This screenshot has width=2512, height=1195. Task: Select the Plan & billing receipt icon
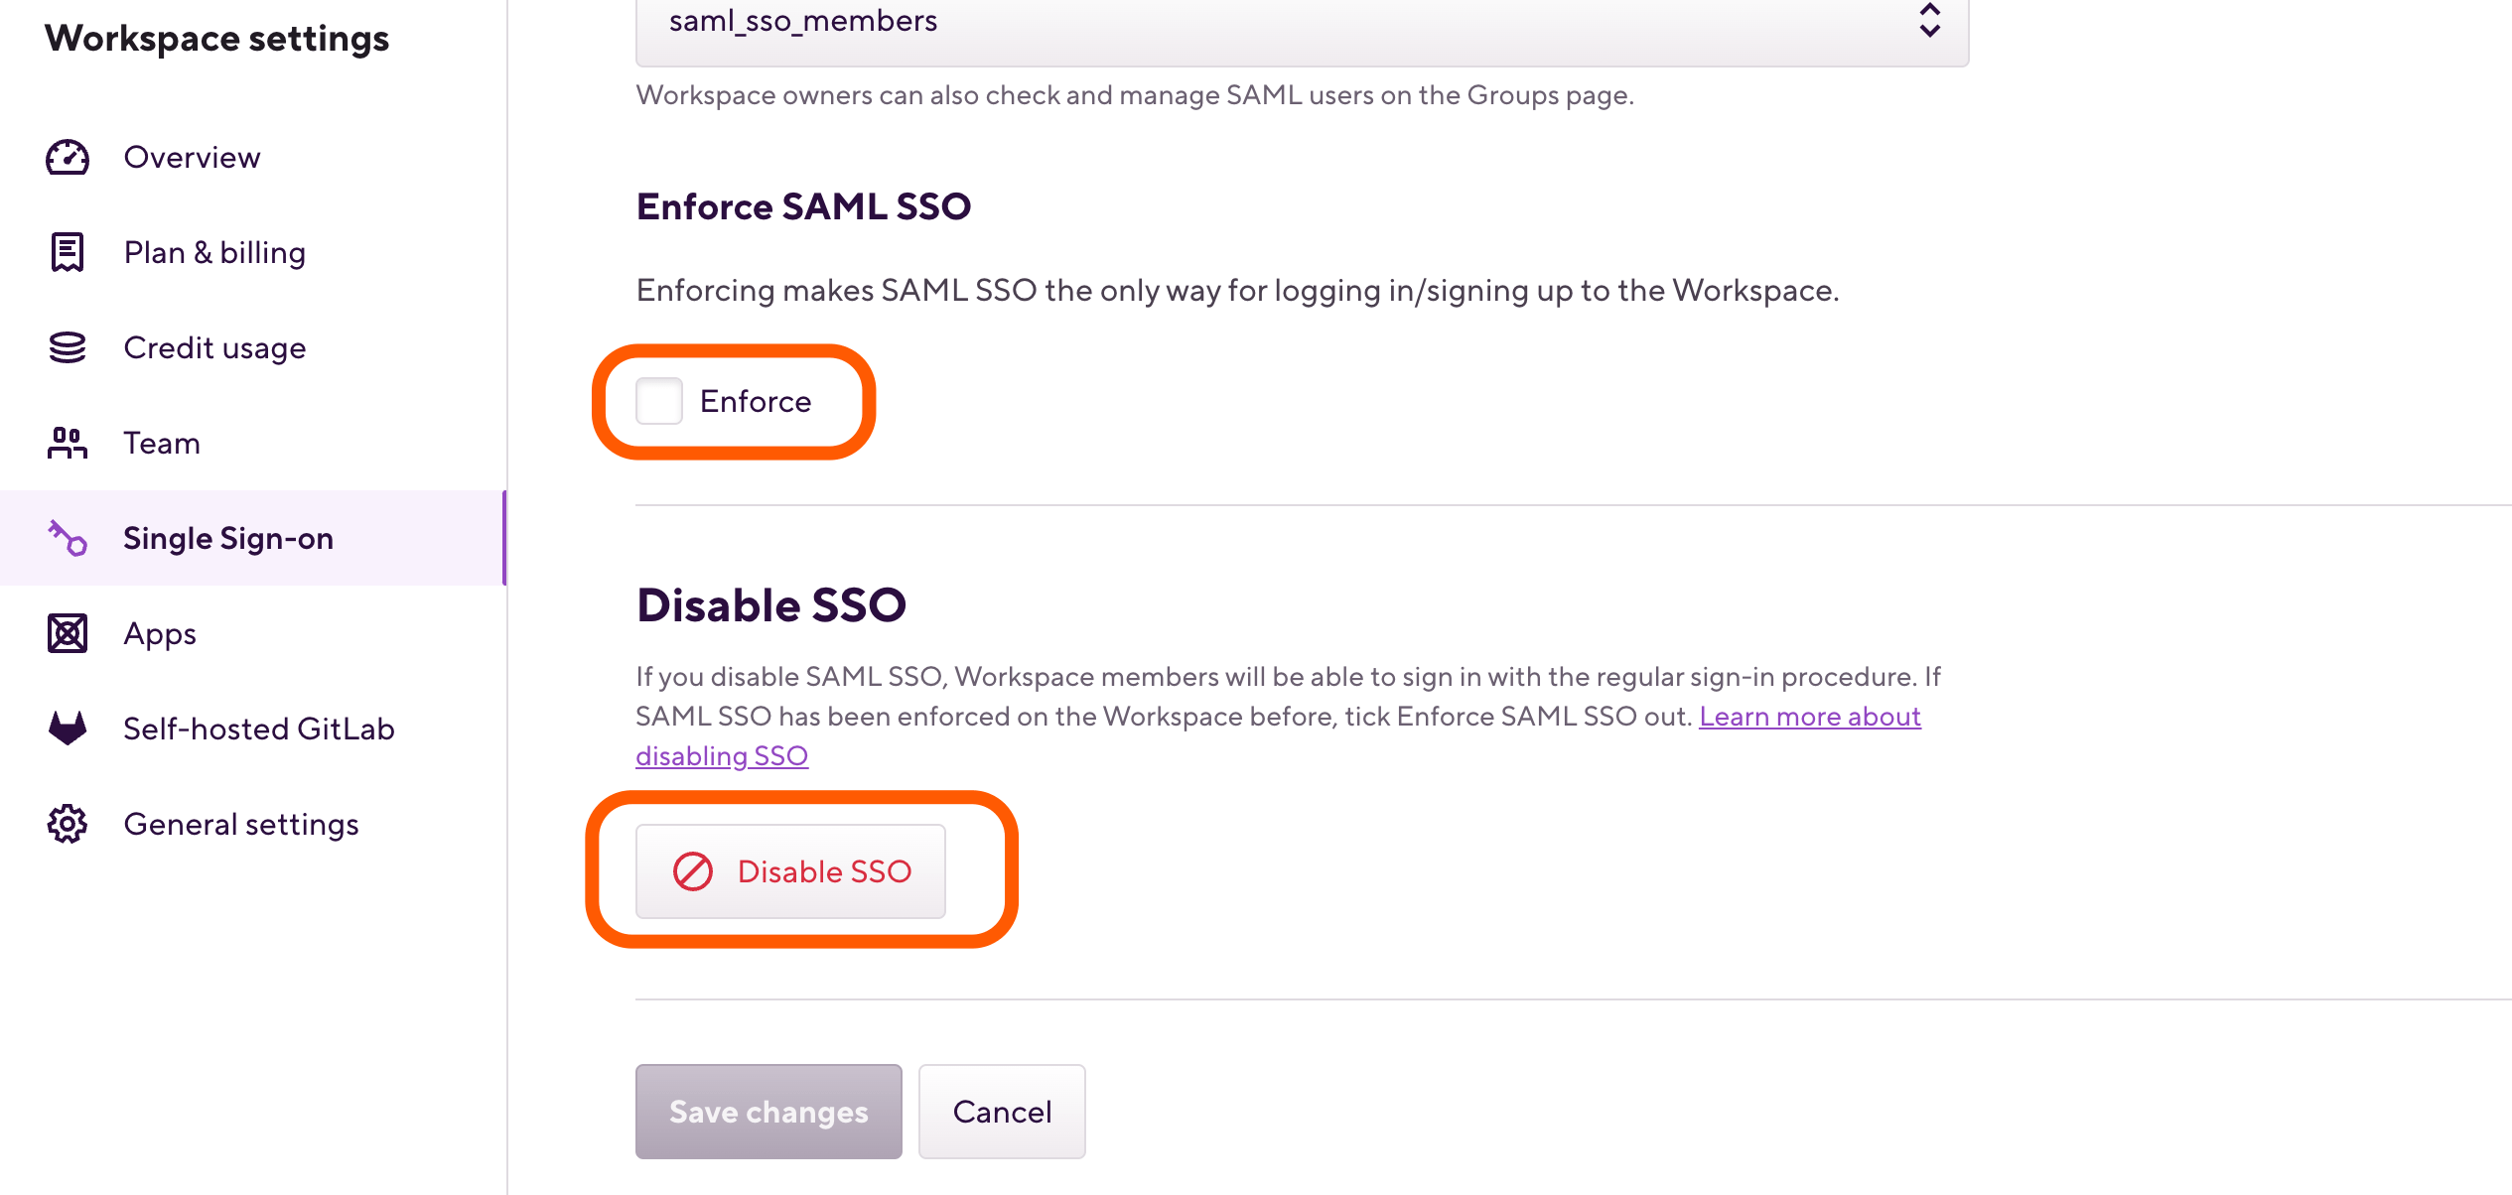pos(66,252)
